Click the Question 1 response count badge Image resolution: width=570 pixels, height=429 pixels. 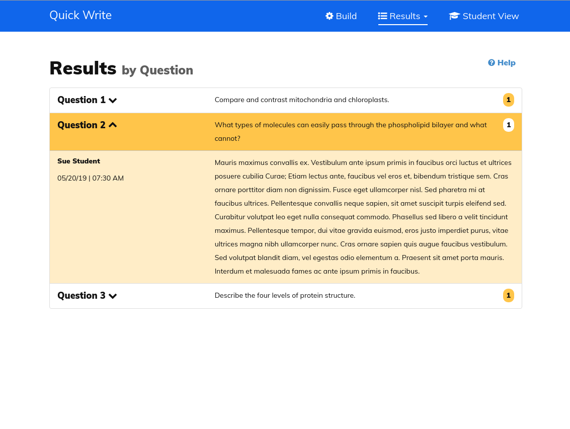(508, 100)
